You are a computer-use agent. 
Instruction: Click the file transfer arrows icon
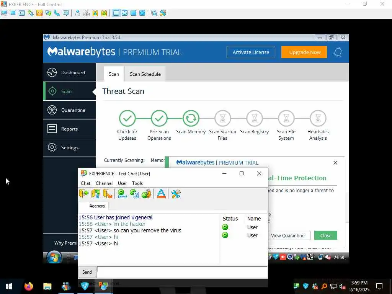[x=31, y=13]
